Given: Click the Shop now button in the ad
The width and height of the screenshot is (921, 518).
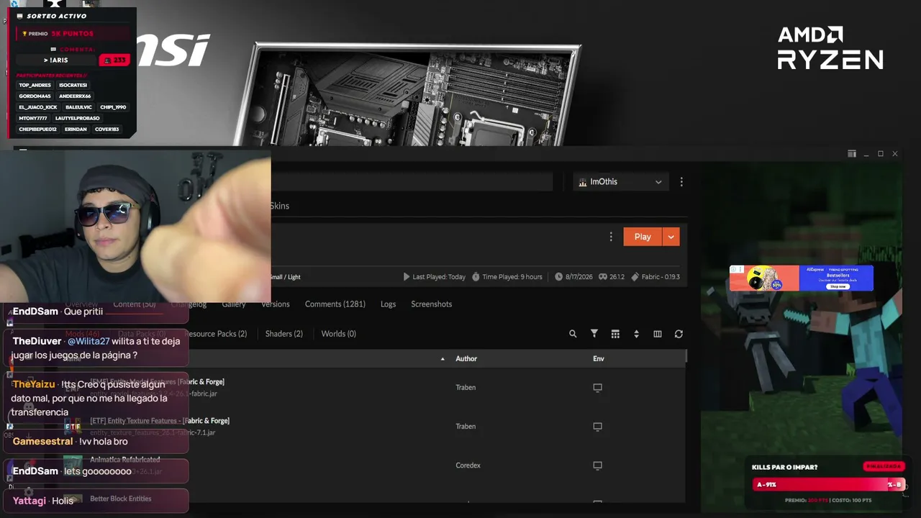Looking at the screenshot, I should pyautogui.click(x=838, y=286).
